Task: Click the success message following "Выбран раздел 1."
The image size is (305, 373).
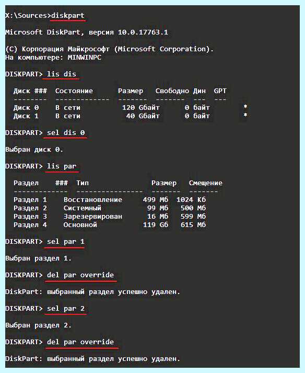Action: (92, 291)
